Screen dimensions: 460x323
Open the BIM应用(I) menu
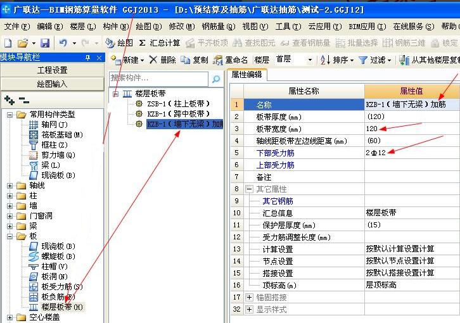(367, 27)
